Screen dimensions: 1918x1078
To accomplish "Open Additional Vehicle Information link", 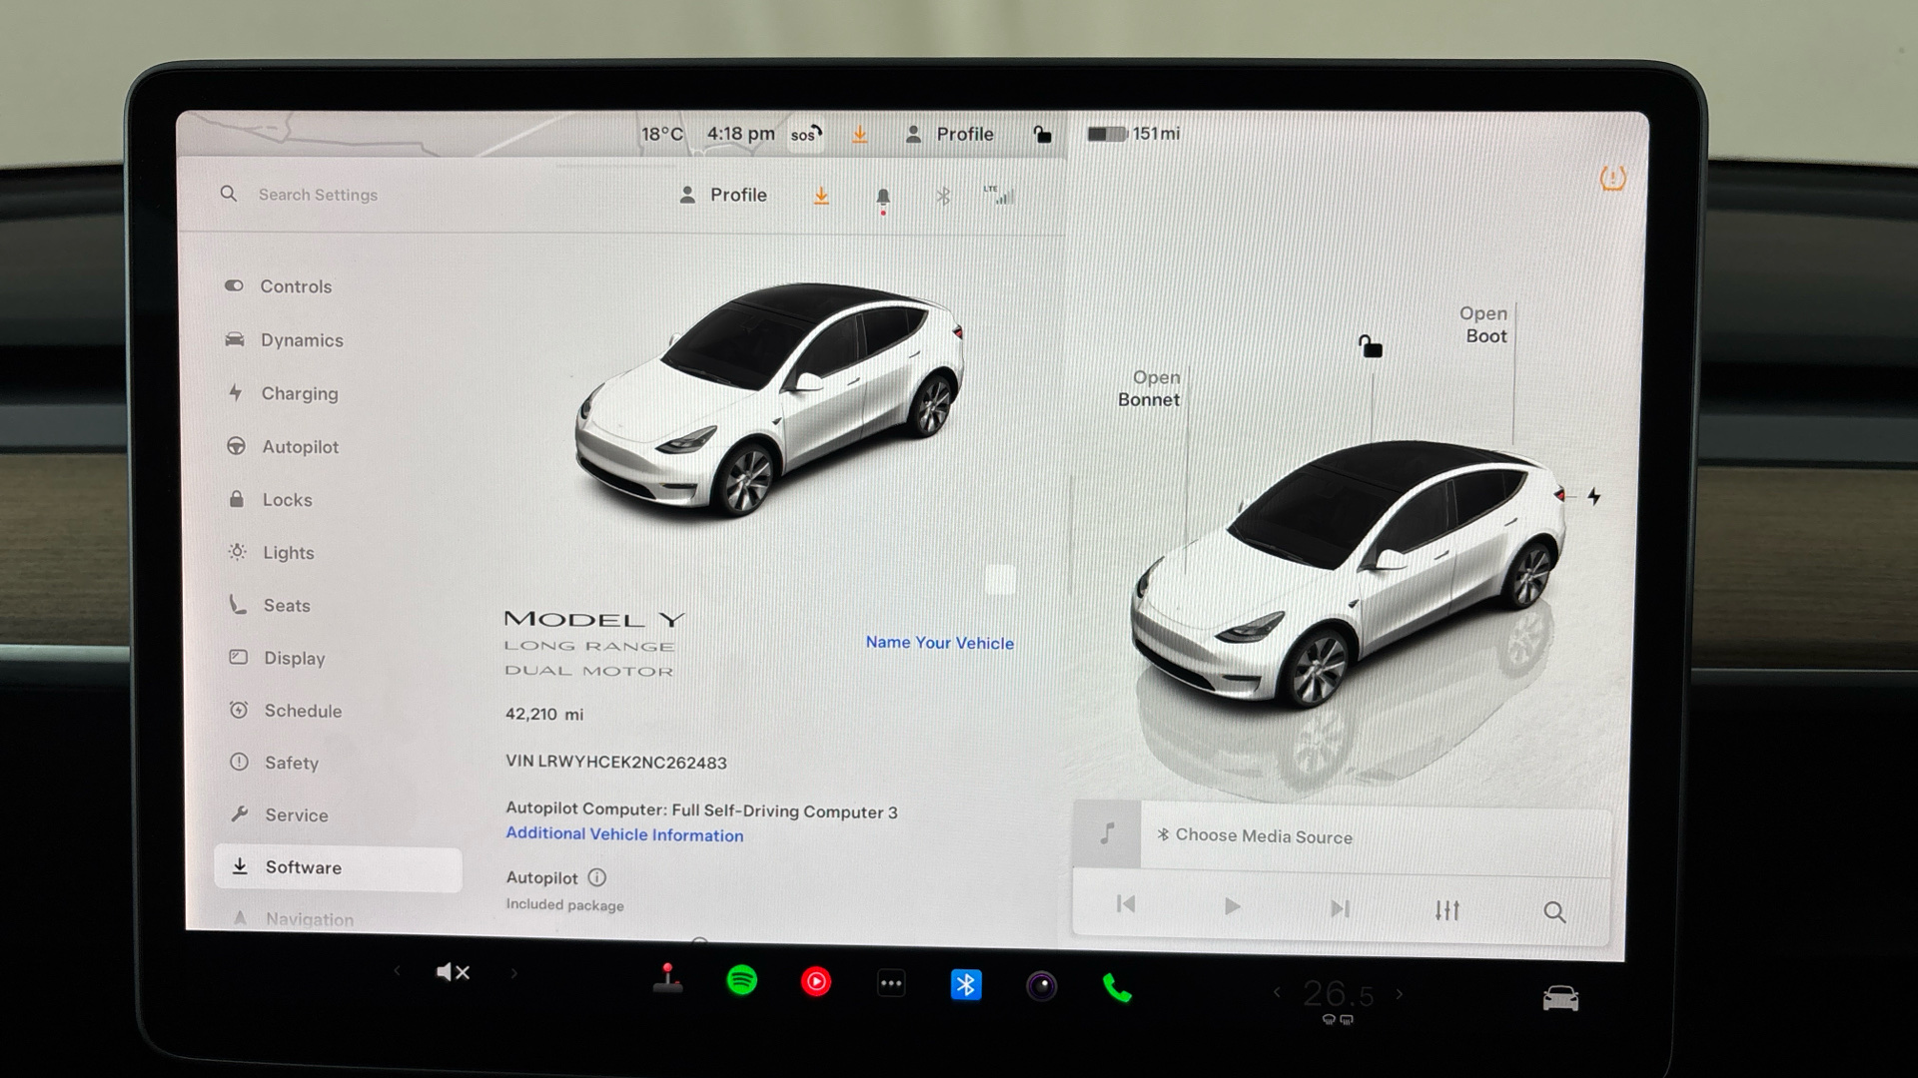I will click(x=624, y=834).
